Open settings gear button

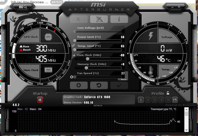(79, 85)
